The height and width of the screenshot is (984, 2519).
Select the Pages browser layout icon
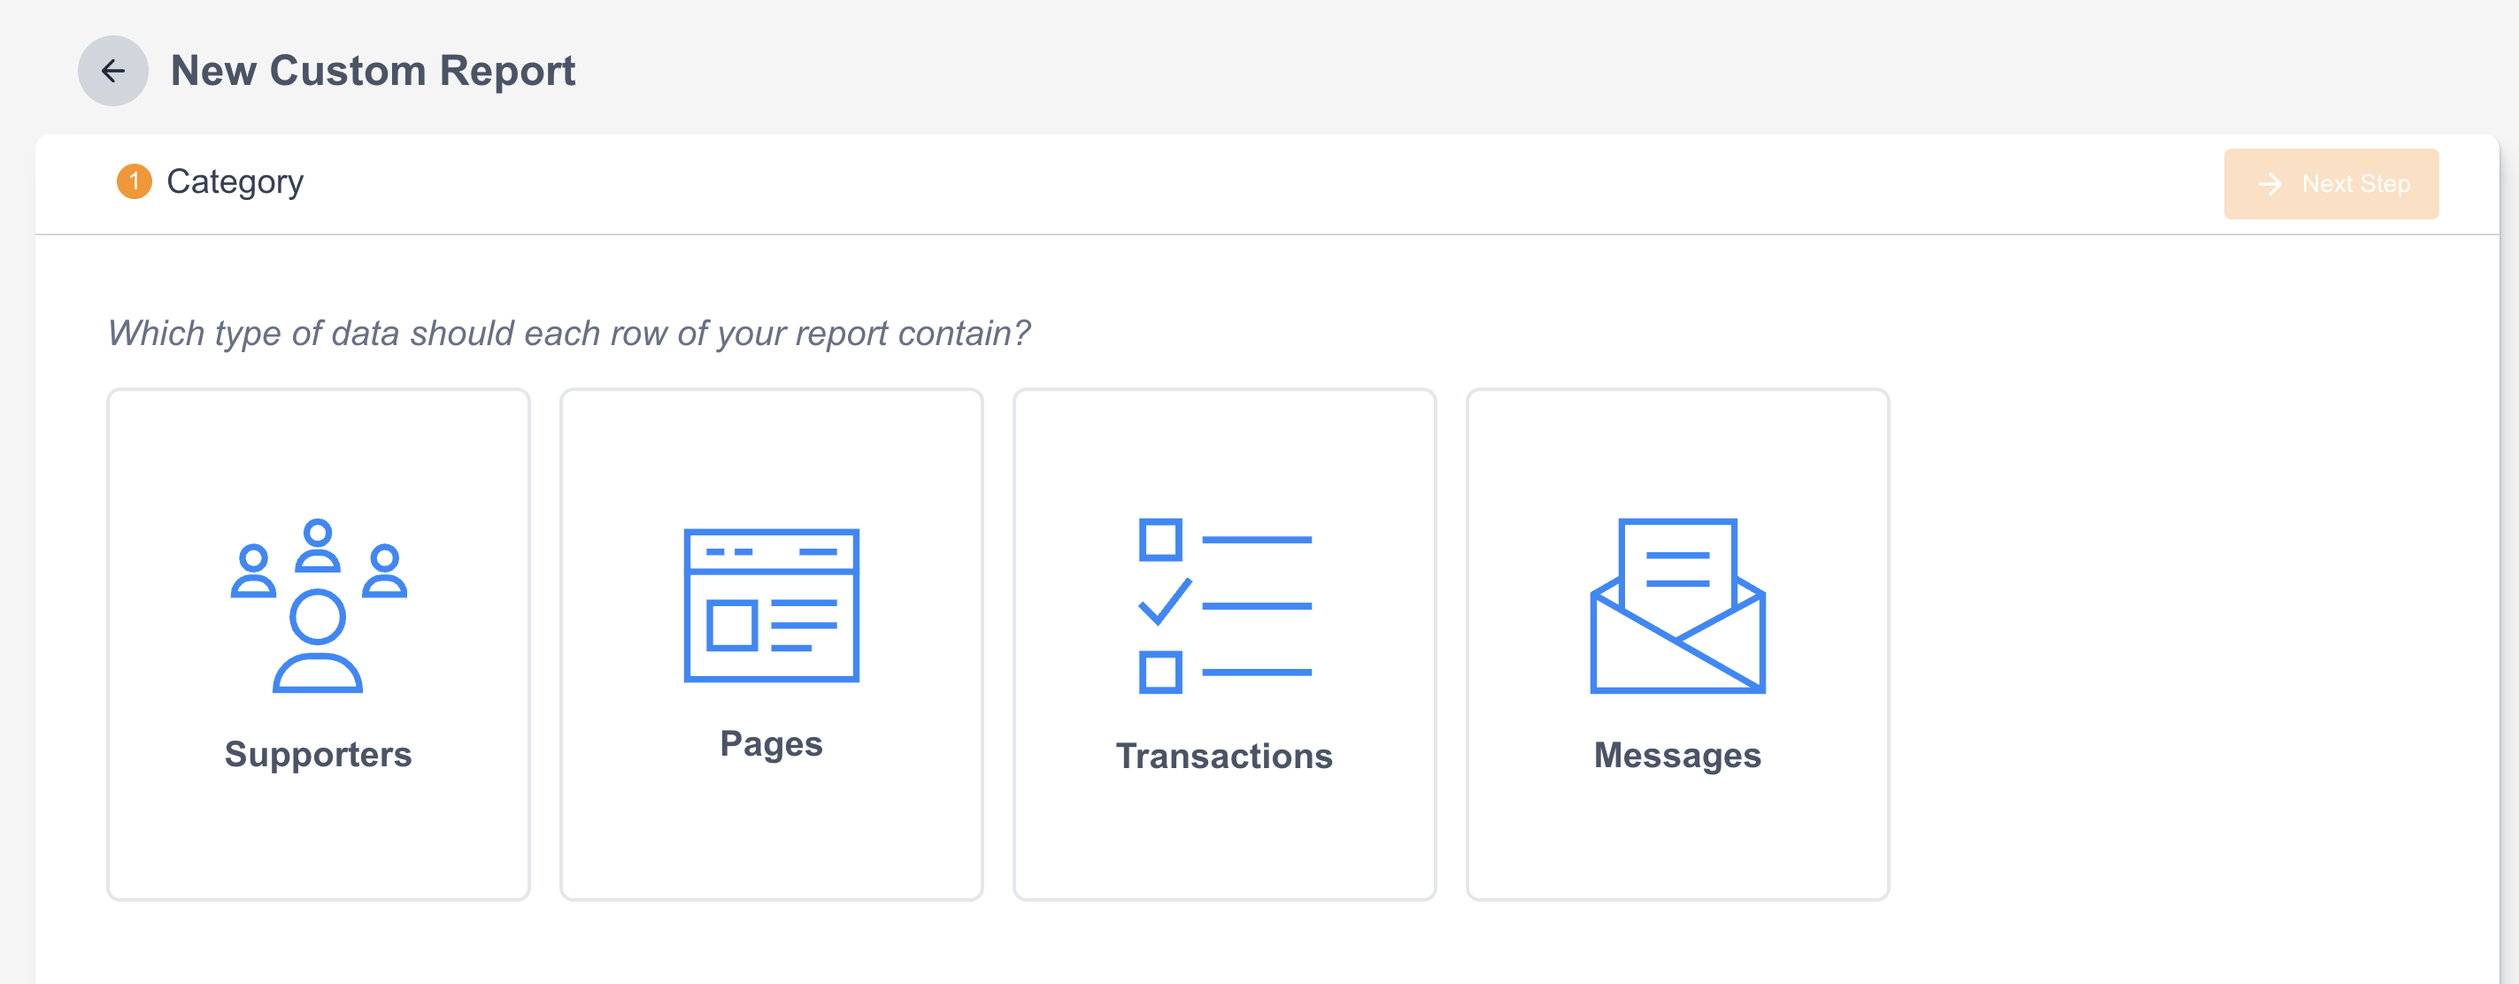click(x=771, y=605)
